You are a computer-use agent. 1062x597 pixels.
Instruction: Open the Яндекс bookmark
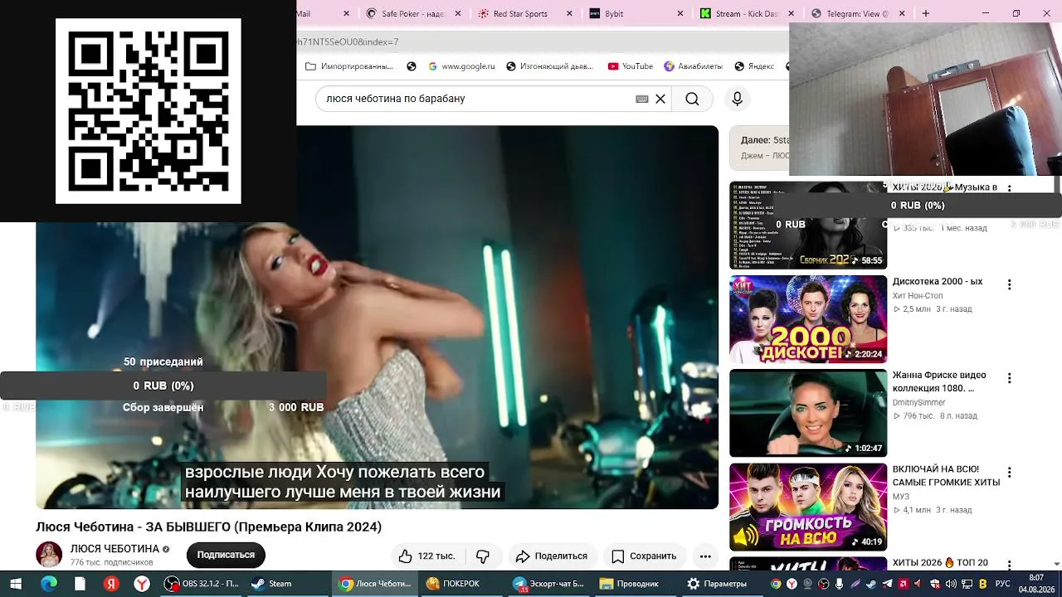pos(753,66)
